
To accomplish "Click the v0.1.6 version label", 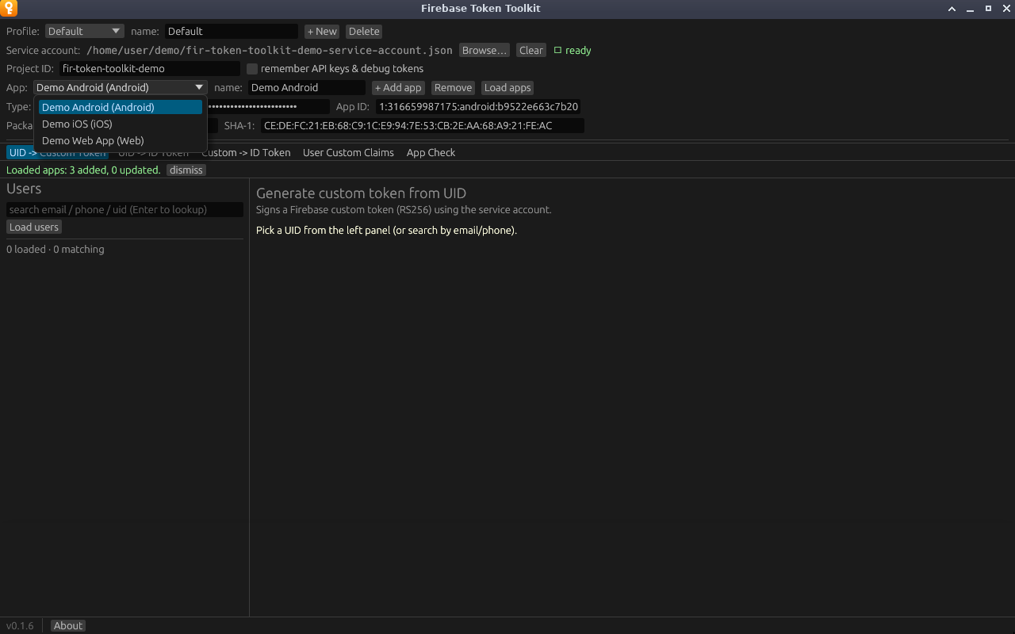I will coord(20,626).
